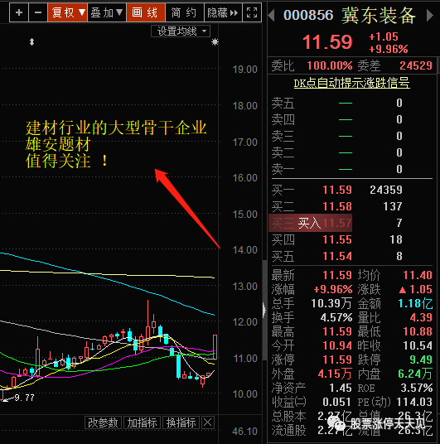
Task: Click 内盘 value 6.24万
Action: [415, 374]
